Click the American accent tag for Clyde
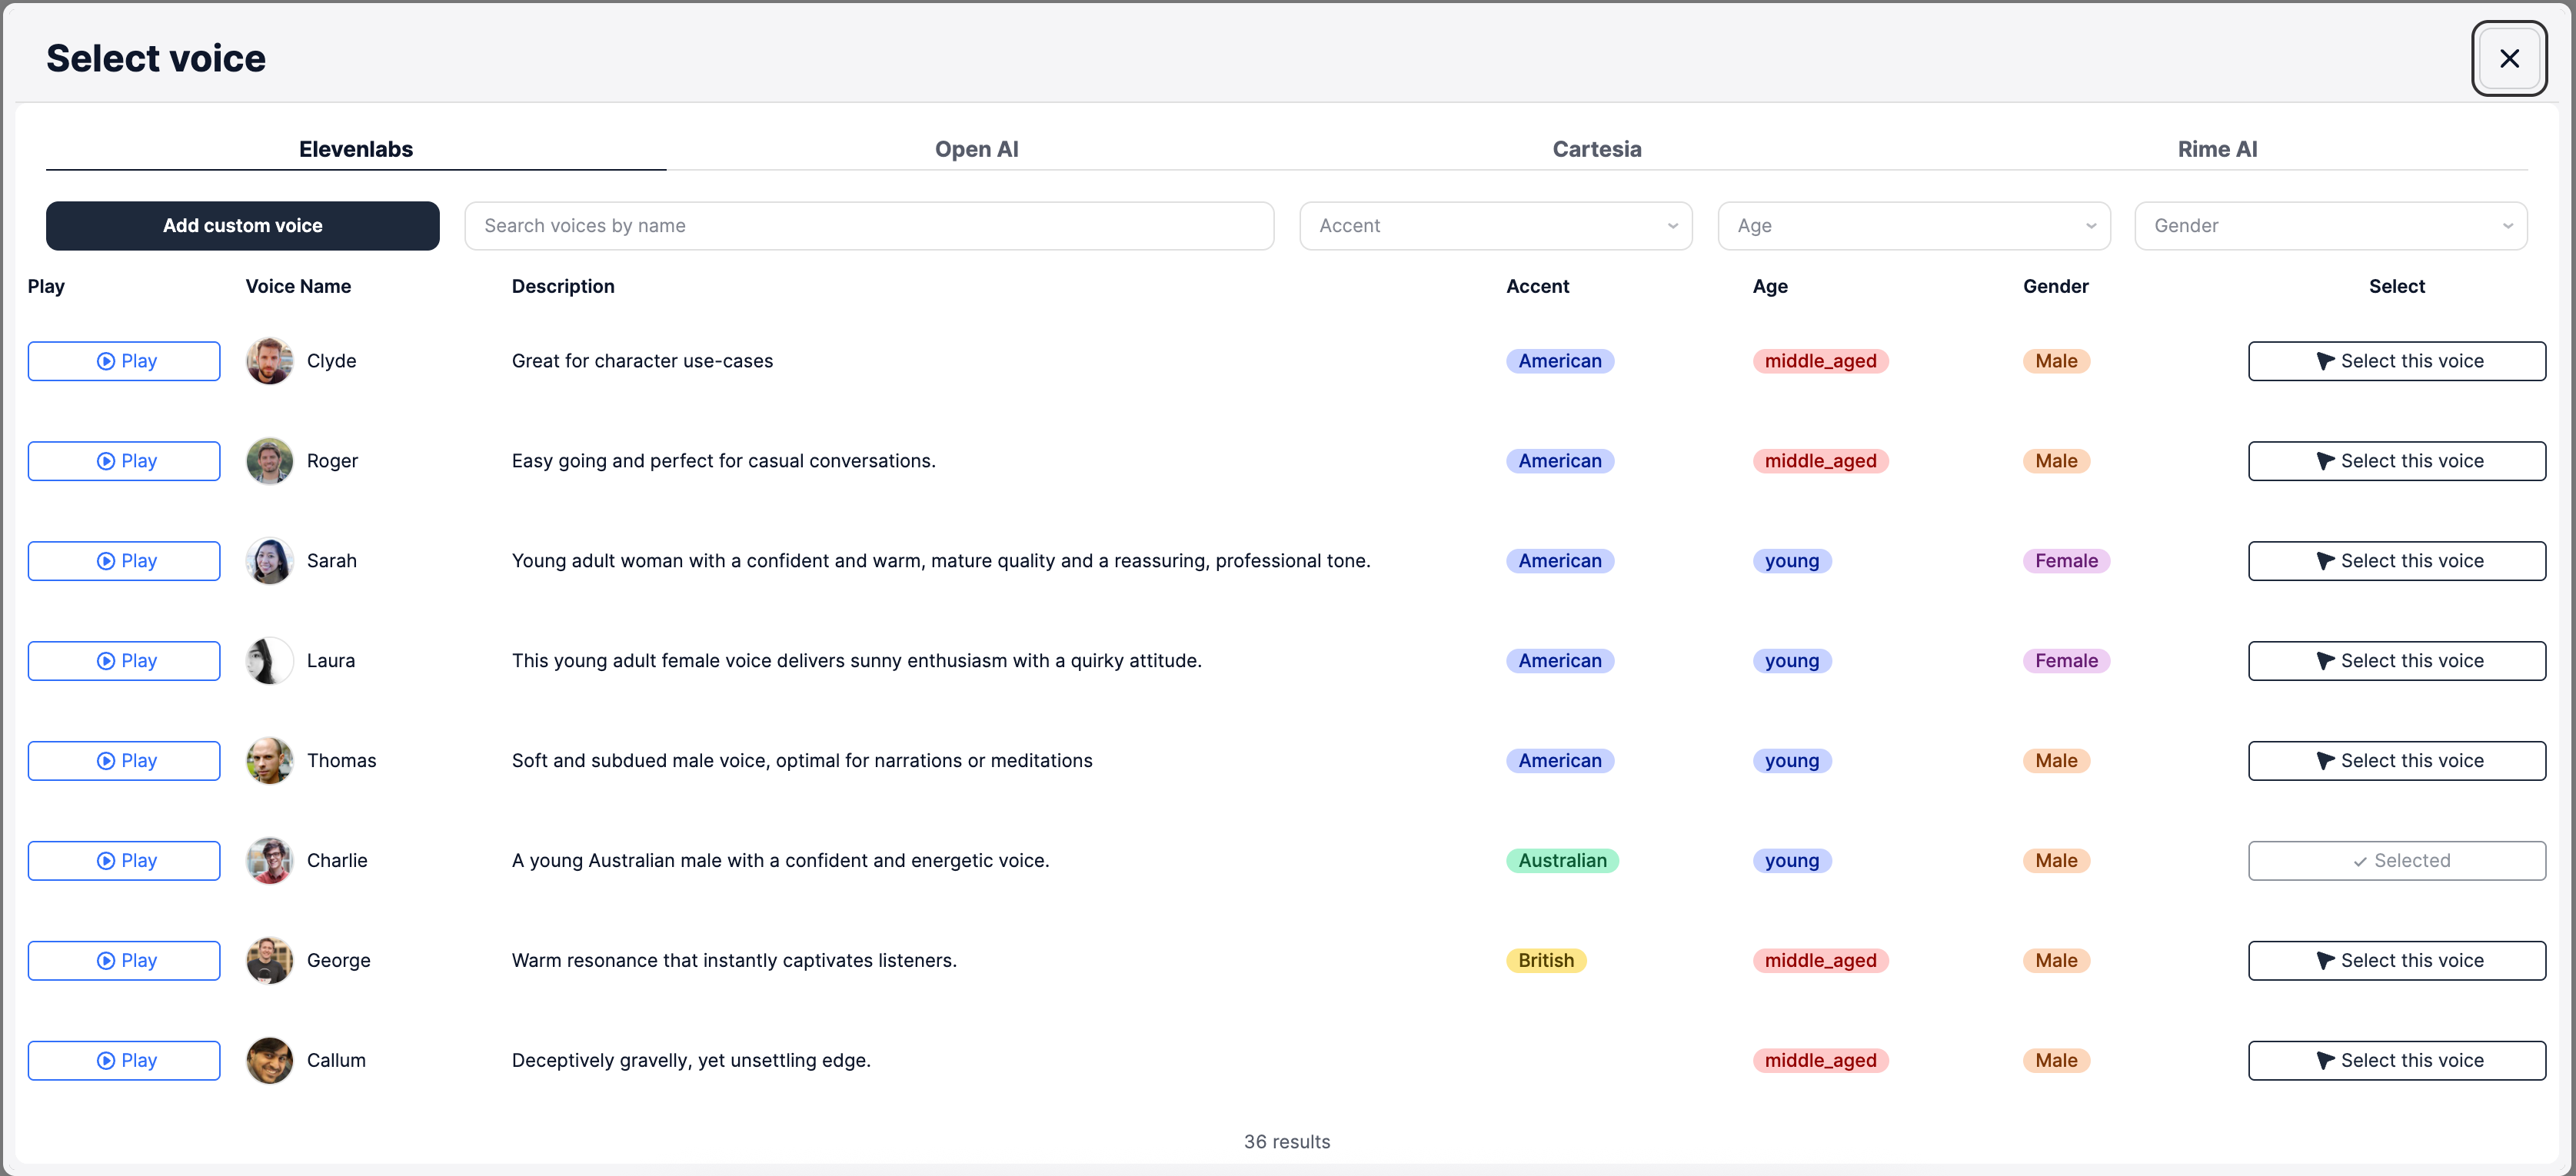The height and width of the screenshot is (1176, 2576). pyautogui.click(x=1560, y=360)
